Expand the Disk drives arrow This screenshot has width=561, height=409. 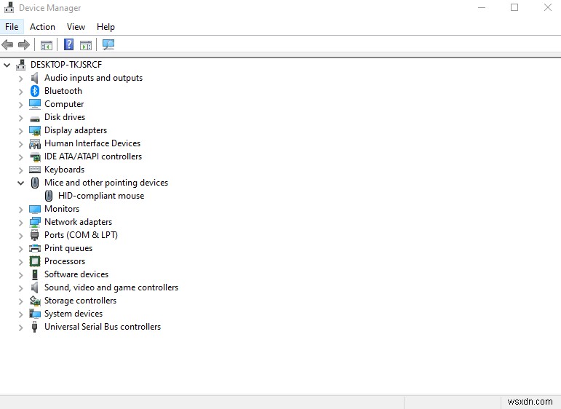click(x=21, y=118)
